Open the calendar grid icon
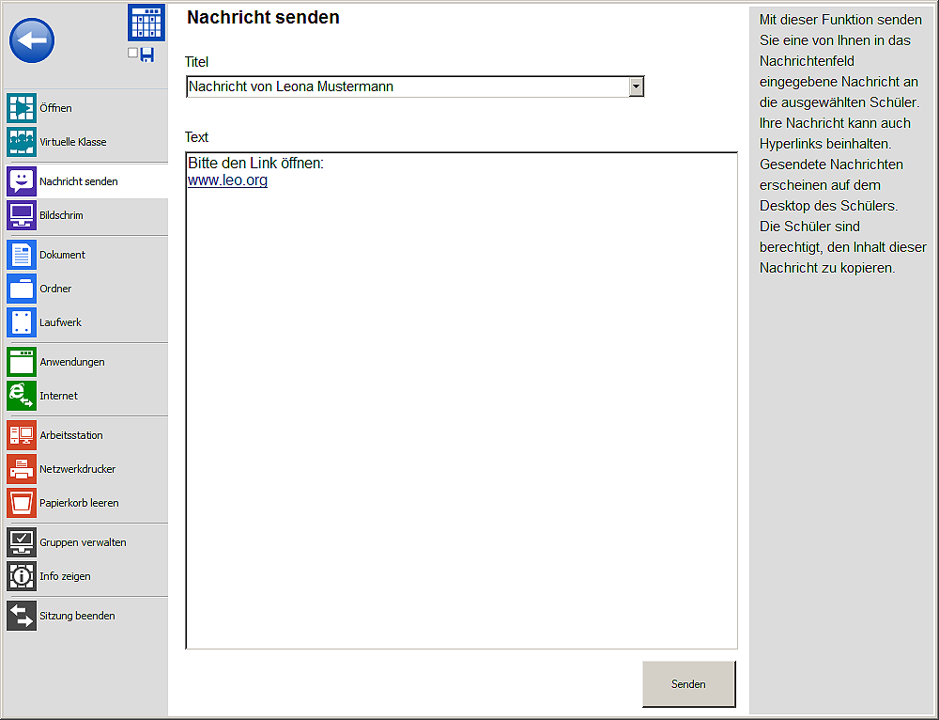Screen dimensions: 939x720 point(146,23)
